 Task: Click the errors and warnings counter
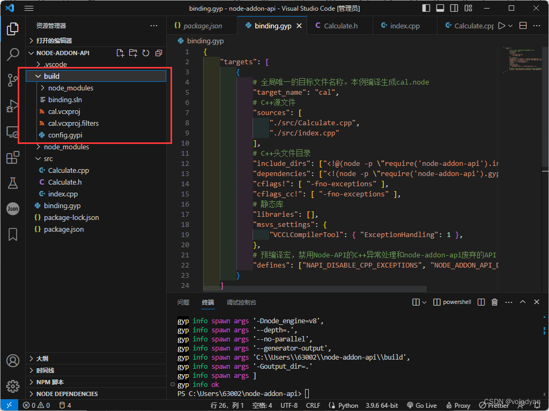coord(36,406)
